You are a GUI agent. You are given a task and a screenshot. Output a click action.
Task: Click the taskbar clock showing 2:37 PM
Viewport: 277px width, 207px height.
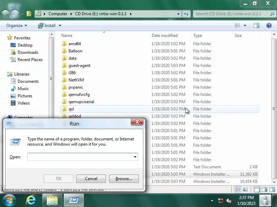pos(246,200)
